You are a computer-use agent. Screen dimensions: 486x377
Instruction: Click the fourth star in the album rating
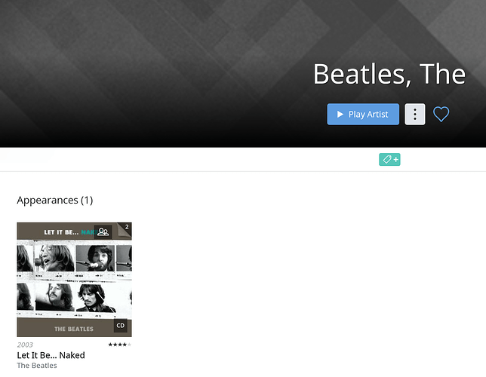[x=125, y=345]
